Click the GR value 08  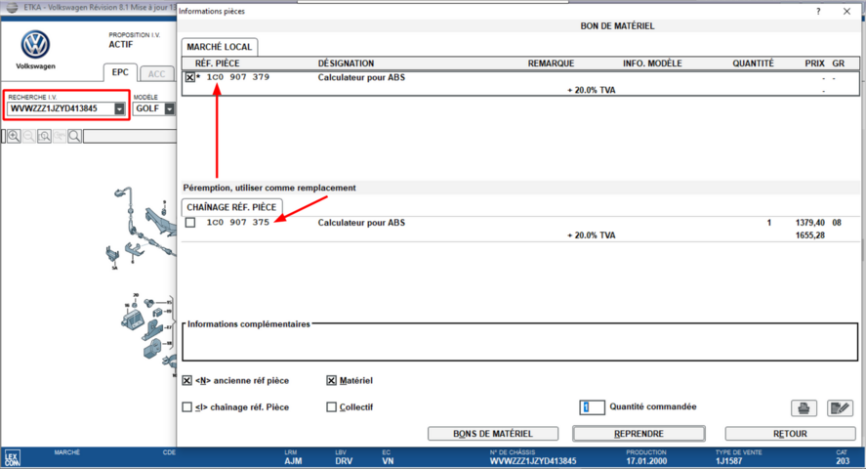[x=837, y=223]
